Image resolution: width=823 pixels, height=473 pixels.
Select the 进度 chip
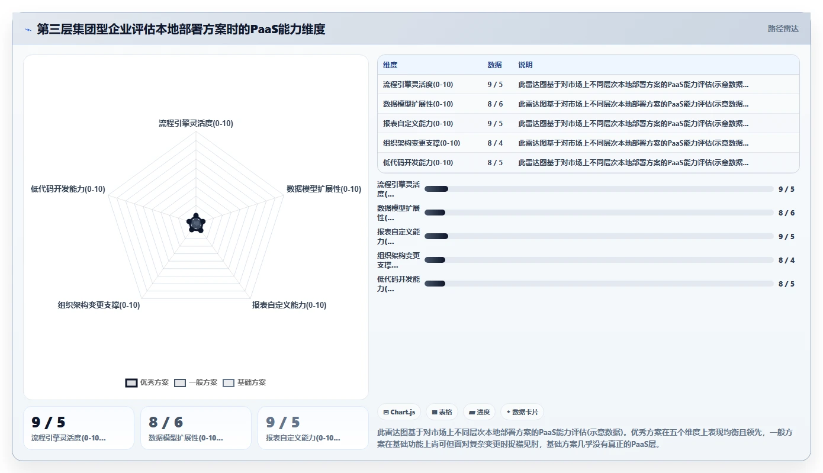click(480, 412)
